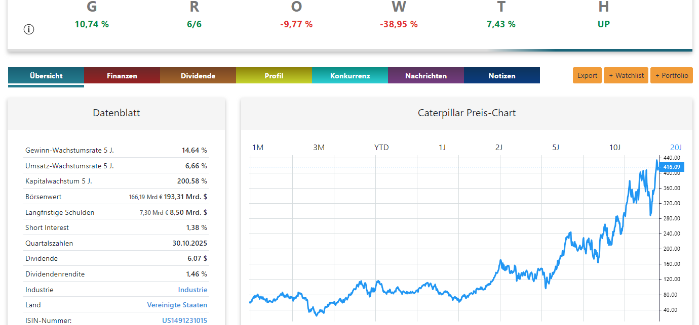This screenshot has height=325, width=699.
Task: Select 1J chart range
Action: click(x=442, y=148)
